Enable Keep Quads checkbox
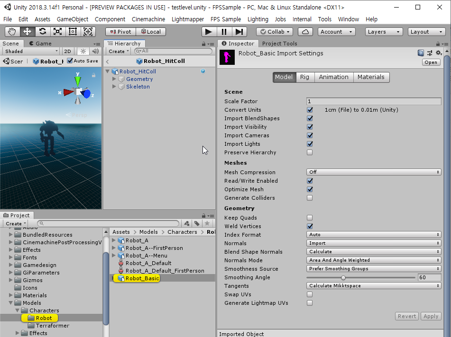451x337 pixels. 310,218
